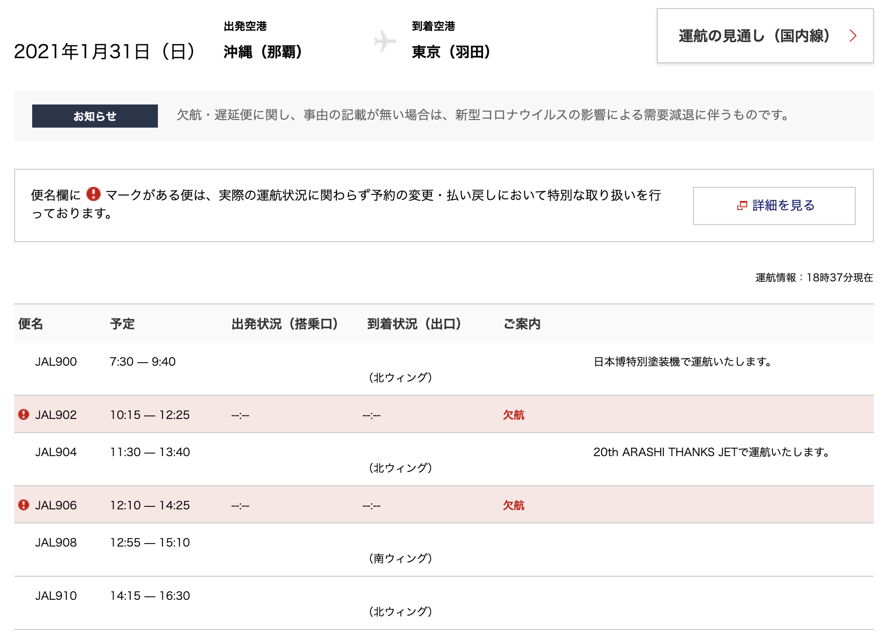Click the 便名 column header
Image resolution: width=885 pixels, height=637 pixels.
pyautogui.click(x=31, y=324)
